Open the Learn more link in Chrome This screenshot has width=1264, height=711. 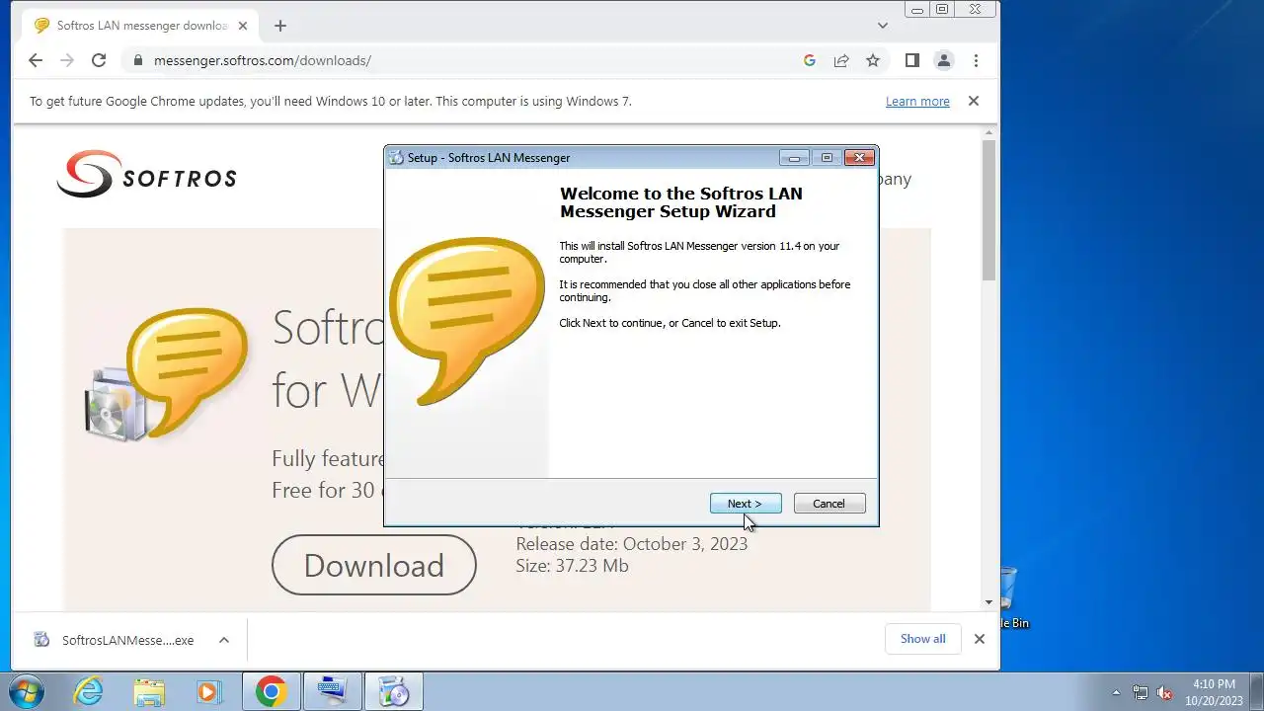point(917,101)
